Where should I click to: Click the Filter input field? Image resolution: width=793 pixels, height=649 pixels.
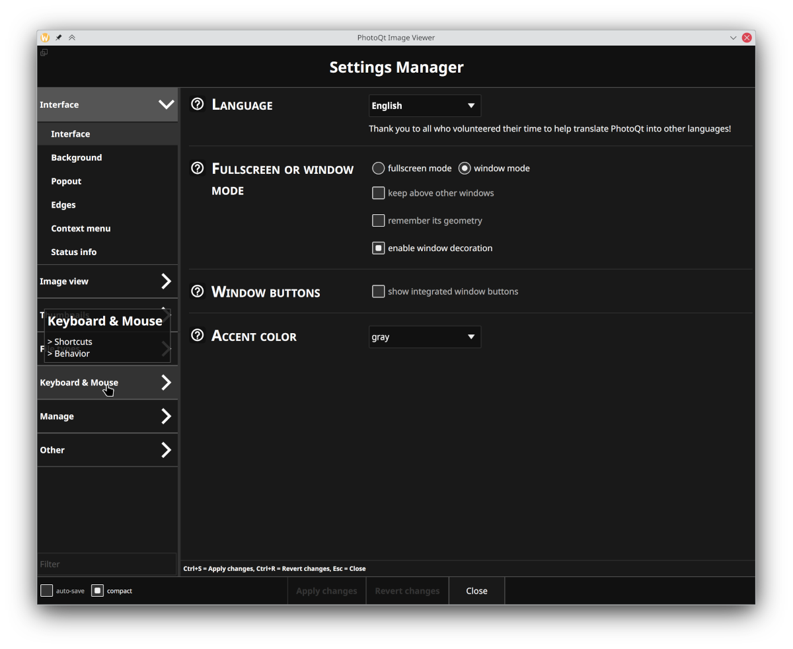[107, 564]
